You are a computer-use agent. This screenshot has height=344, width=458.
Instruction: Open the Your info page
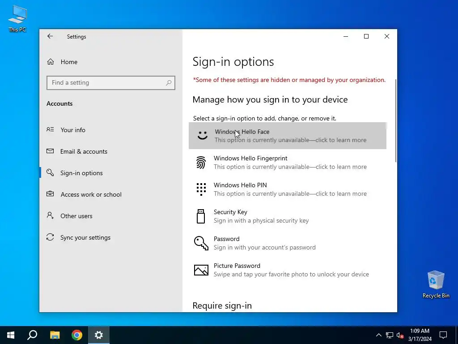coord(111,129)
